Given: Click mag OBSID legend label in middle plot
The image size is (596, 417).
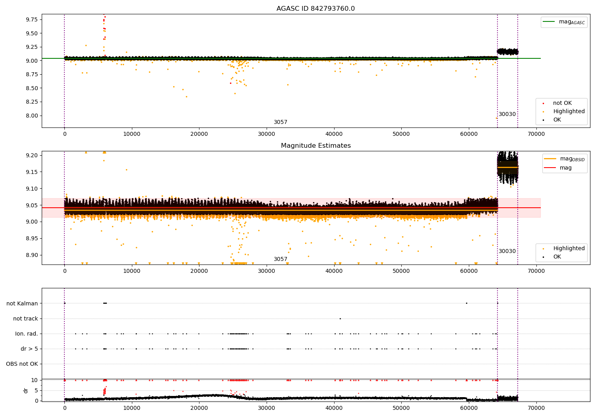Looking at the screenshot, I should (573, 159).
